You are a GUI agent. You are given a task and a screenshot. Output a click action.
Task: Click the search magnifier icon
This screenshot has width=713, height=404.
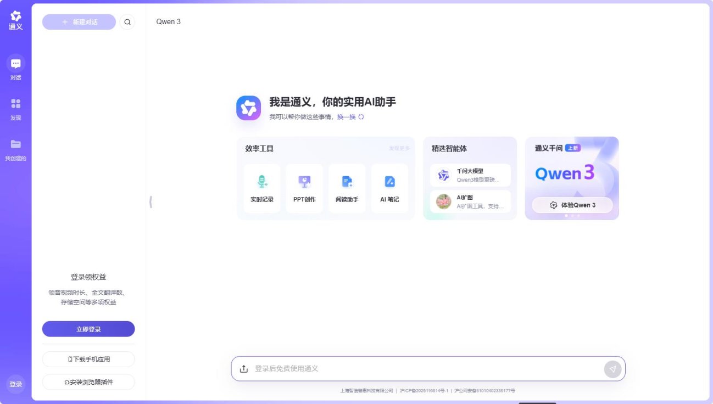127,22
